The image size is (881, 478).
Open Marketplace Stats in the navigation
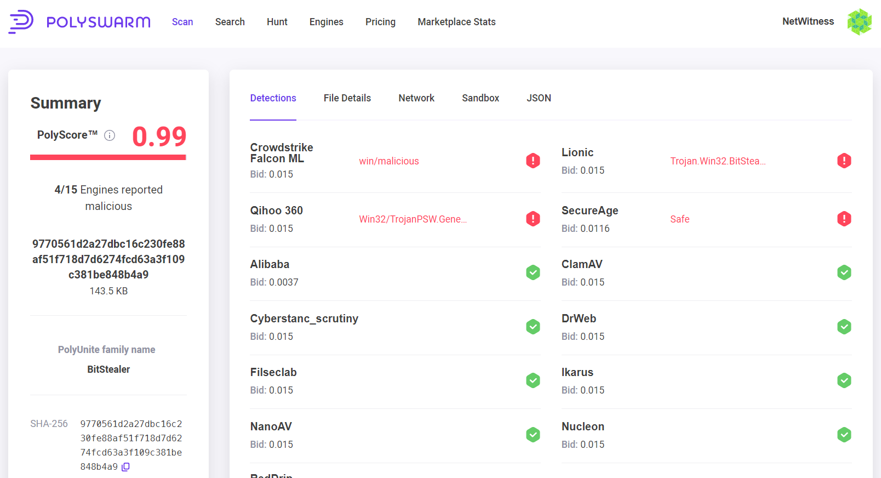point(456,22)
